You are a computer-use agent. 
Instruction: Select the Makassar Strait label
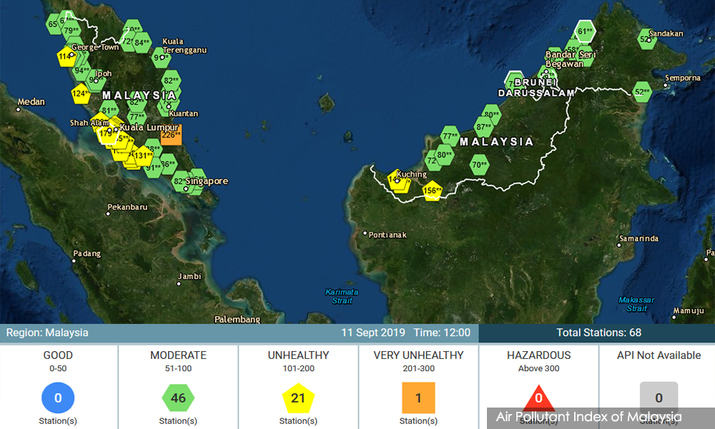[x=636, y=304]
